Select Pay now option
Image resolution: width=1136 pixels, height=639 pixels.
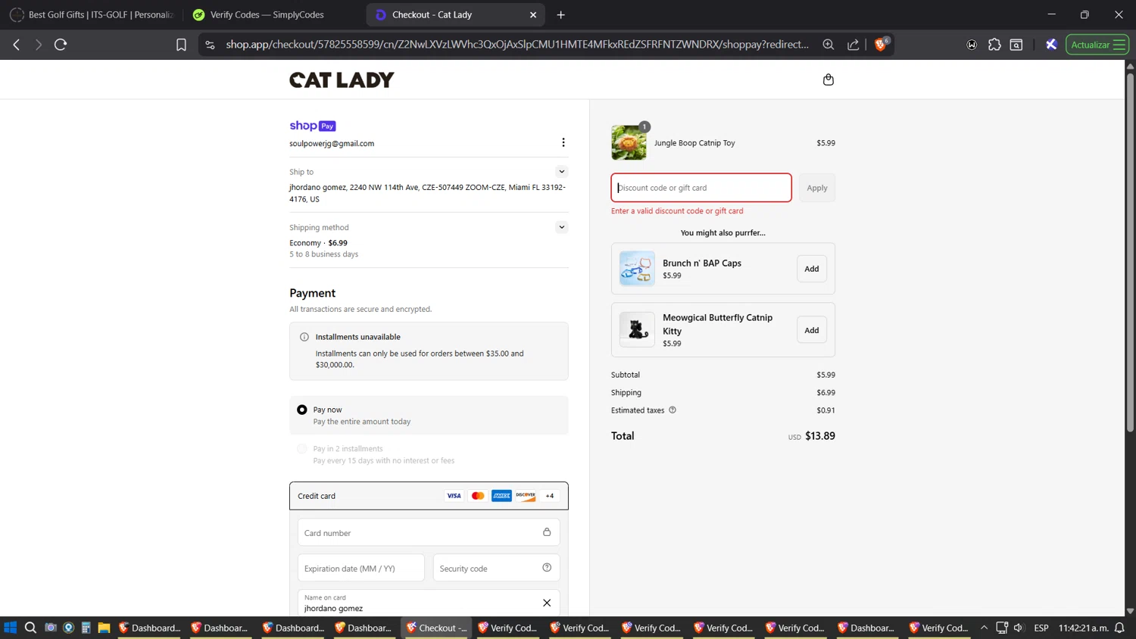point(302,410)
